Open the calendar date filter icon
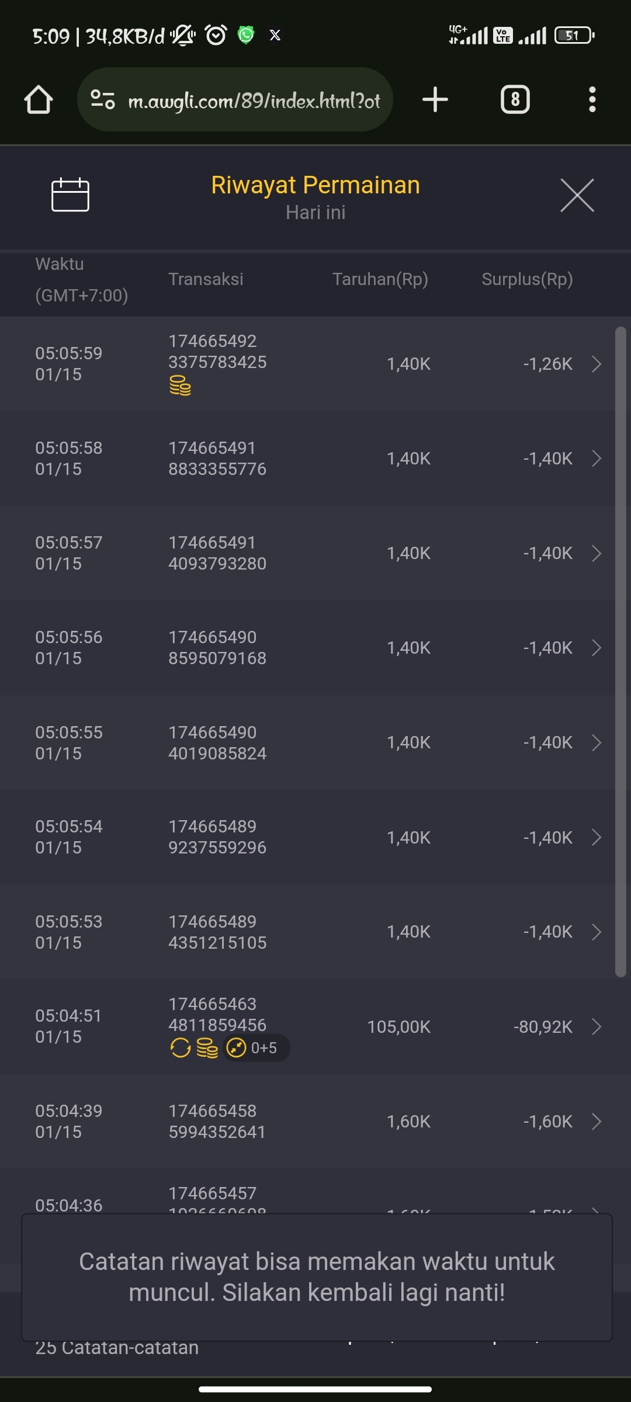 point(70,195)
